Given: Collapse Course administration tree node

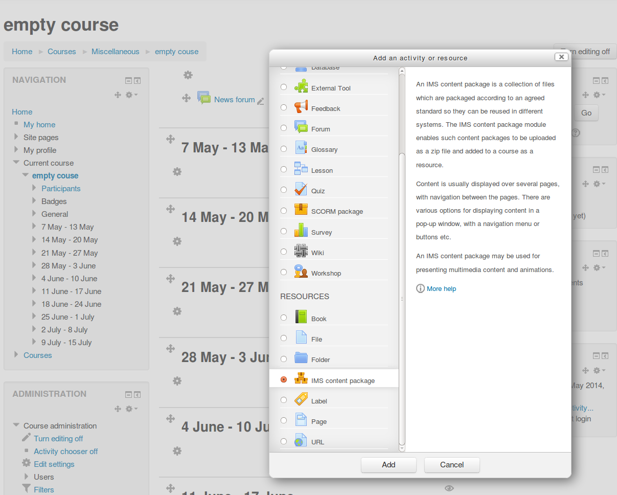Looking at the screenshot, I should coord(16,425).
